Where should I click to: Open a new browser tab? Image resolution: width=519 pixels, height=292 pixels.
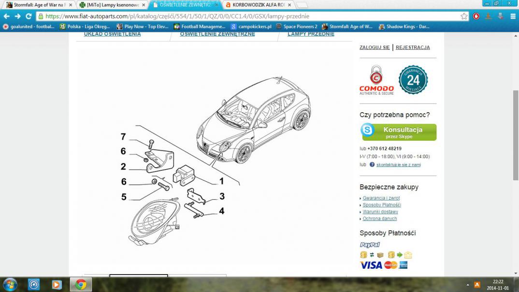pos(302,5)
